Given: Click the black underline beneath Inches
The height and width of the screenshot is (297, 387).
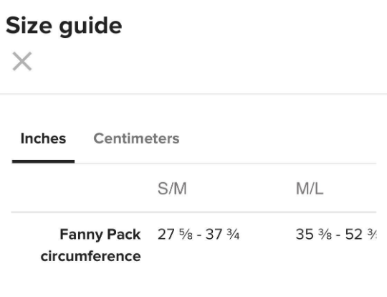Looking at the screenshot, I should [x=43, y=161].
